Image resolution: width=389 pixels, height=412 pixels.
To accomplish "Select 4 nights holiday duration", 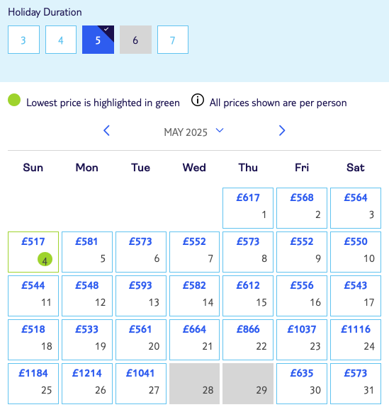I will tap(61, 40).
